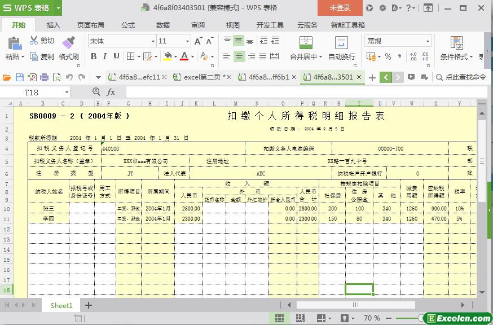Click the fx insert function icon
This screenshot has width=493, height=325.
tap(111, 92)
